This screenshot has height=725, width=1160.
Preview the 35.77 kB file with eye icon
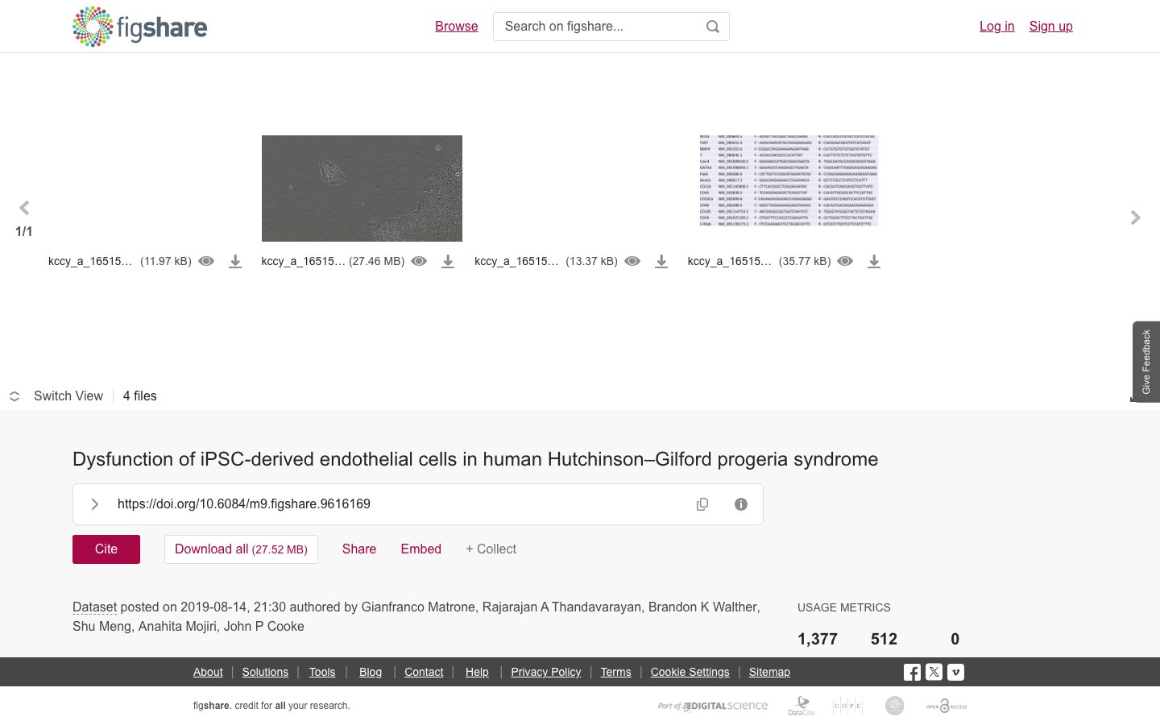tap(845, 261)
